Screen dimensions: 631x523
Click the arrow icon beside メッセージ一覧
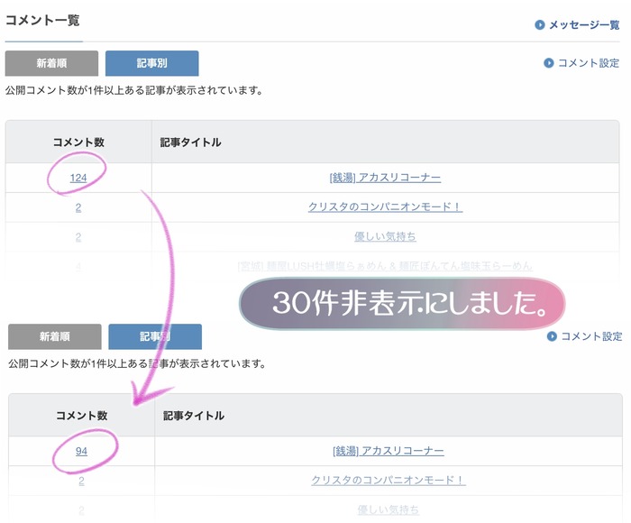[x=539, y=25]
